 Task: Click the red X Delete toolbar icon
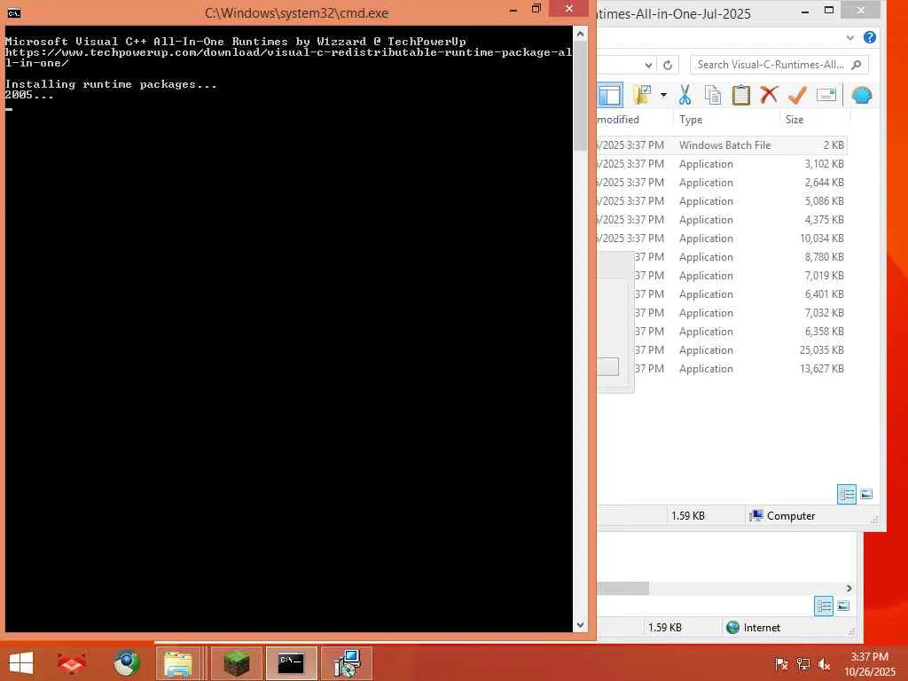tap(769, 94)
